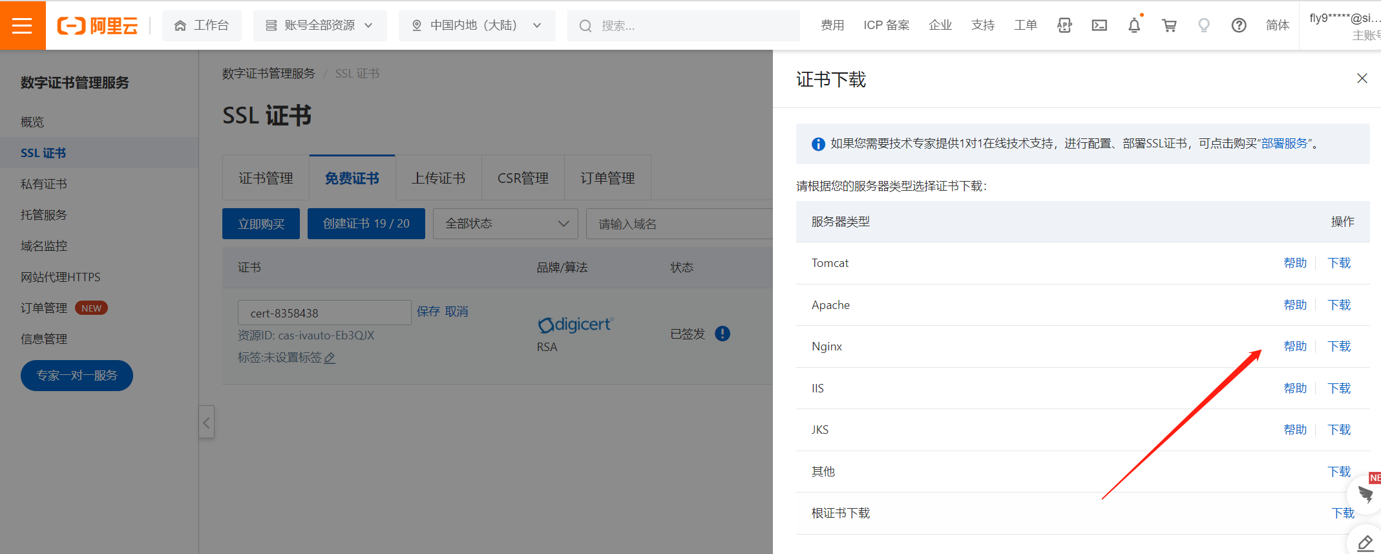
Task: Click 数字证书管理服务 breadcrumb link
Action: 269,74
